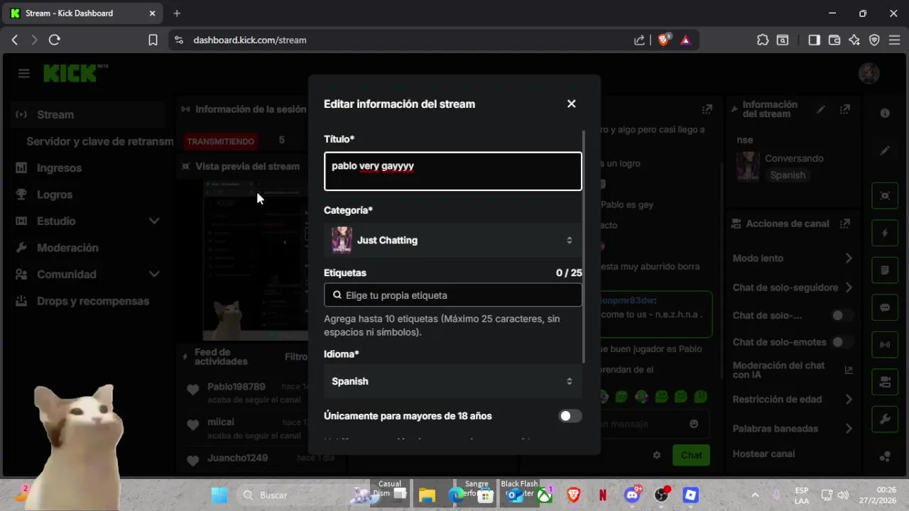This screenshot has width=909, height=511.
Task: Pop out the Acciones de canal panel
Action: (844, 224)
